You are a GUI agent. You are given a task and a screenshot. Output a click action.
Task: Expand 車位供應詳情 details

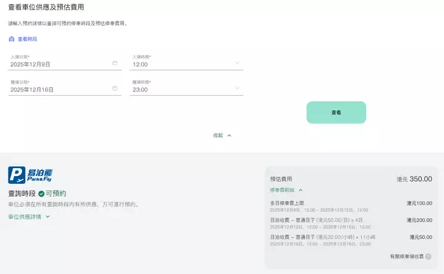(29, 217)
